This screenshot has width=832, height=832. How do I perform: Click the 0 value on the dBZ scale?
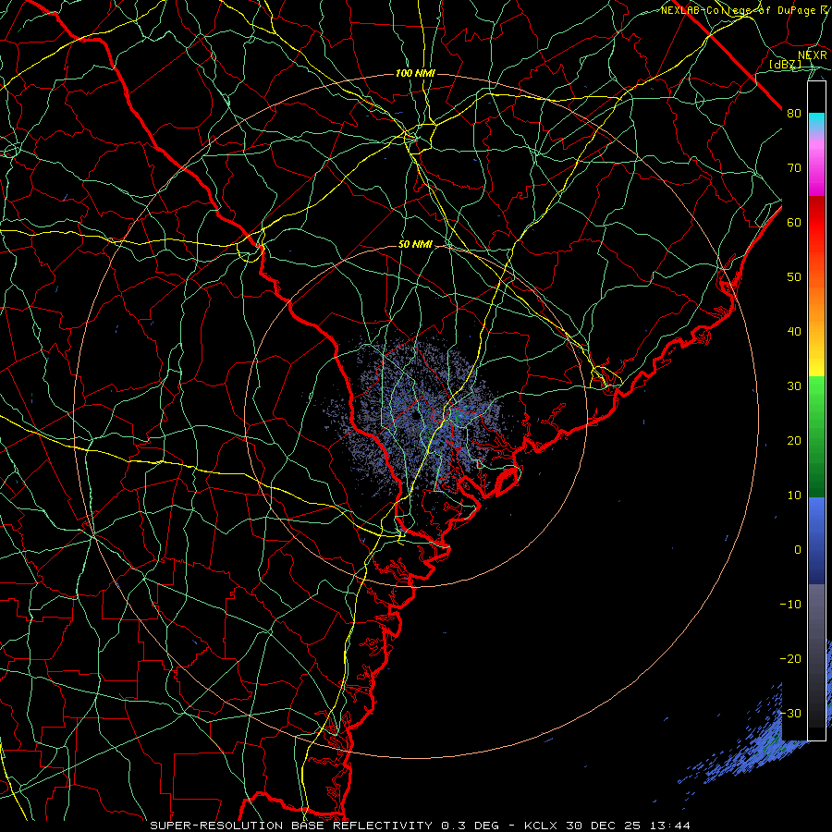pyautogui.click(x=798, y=550)
